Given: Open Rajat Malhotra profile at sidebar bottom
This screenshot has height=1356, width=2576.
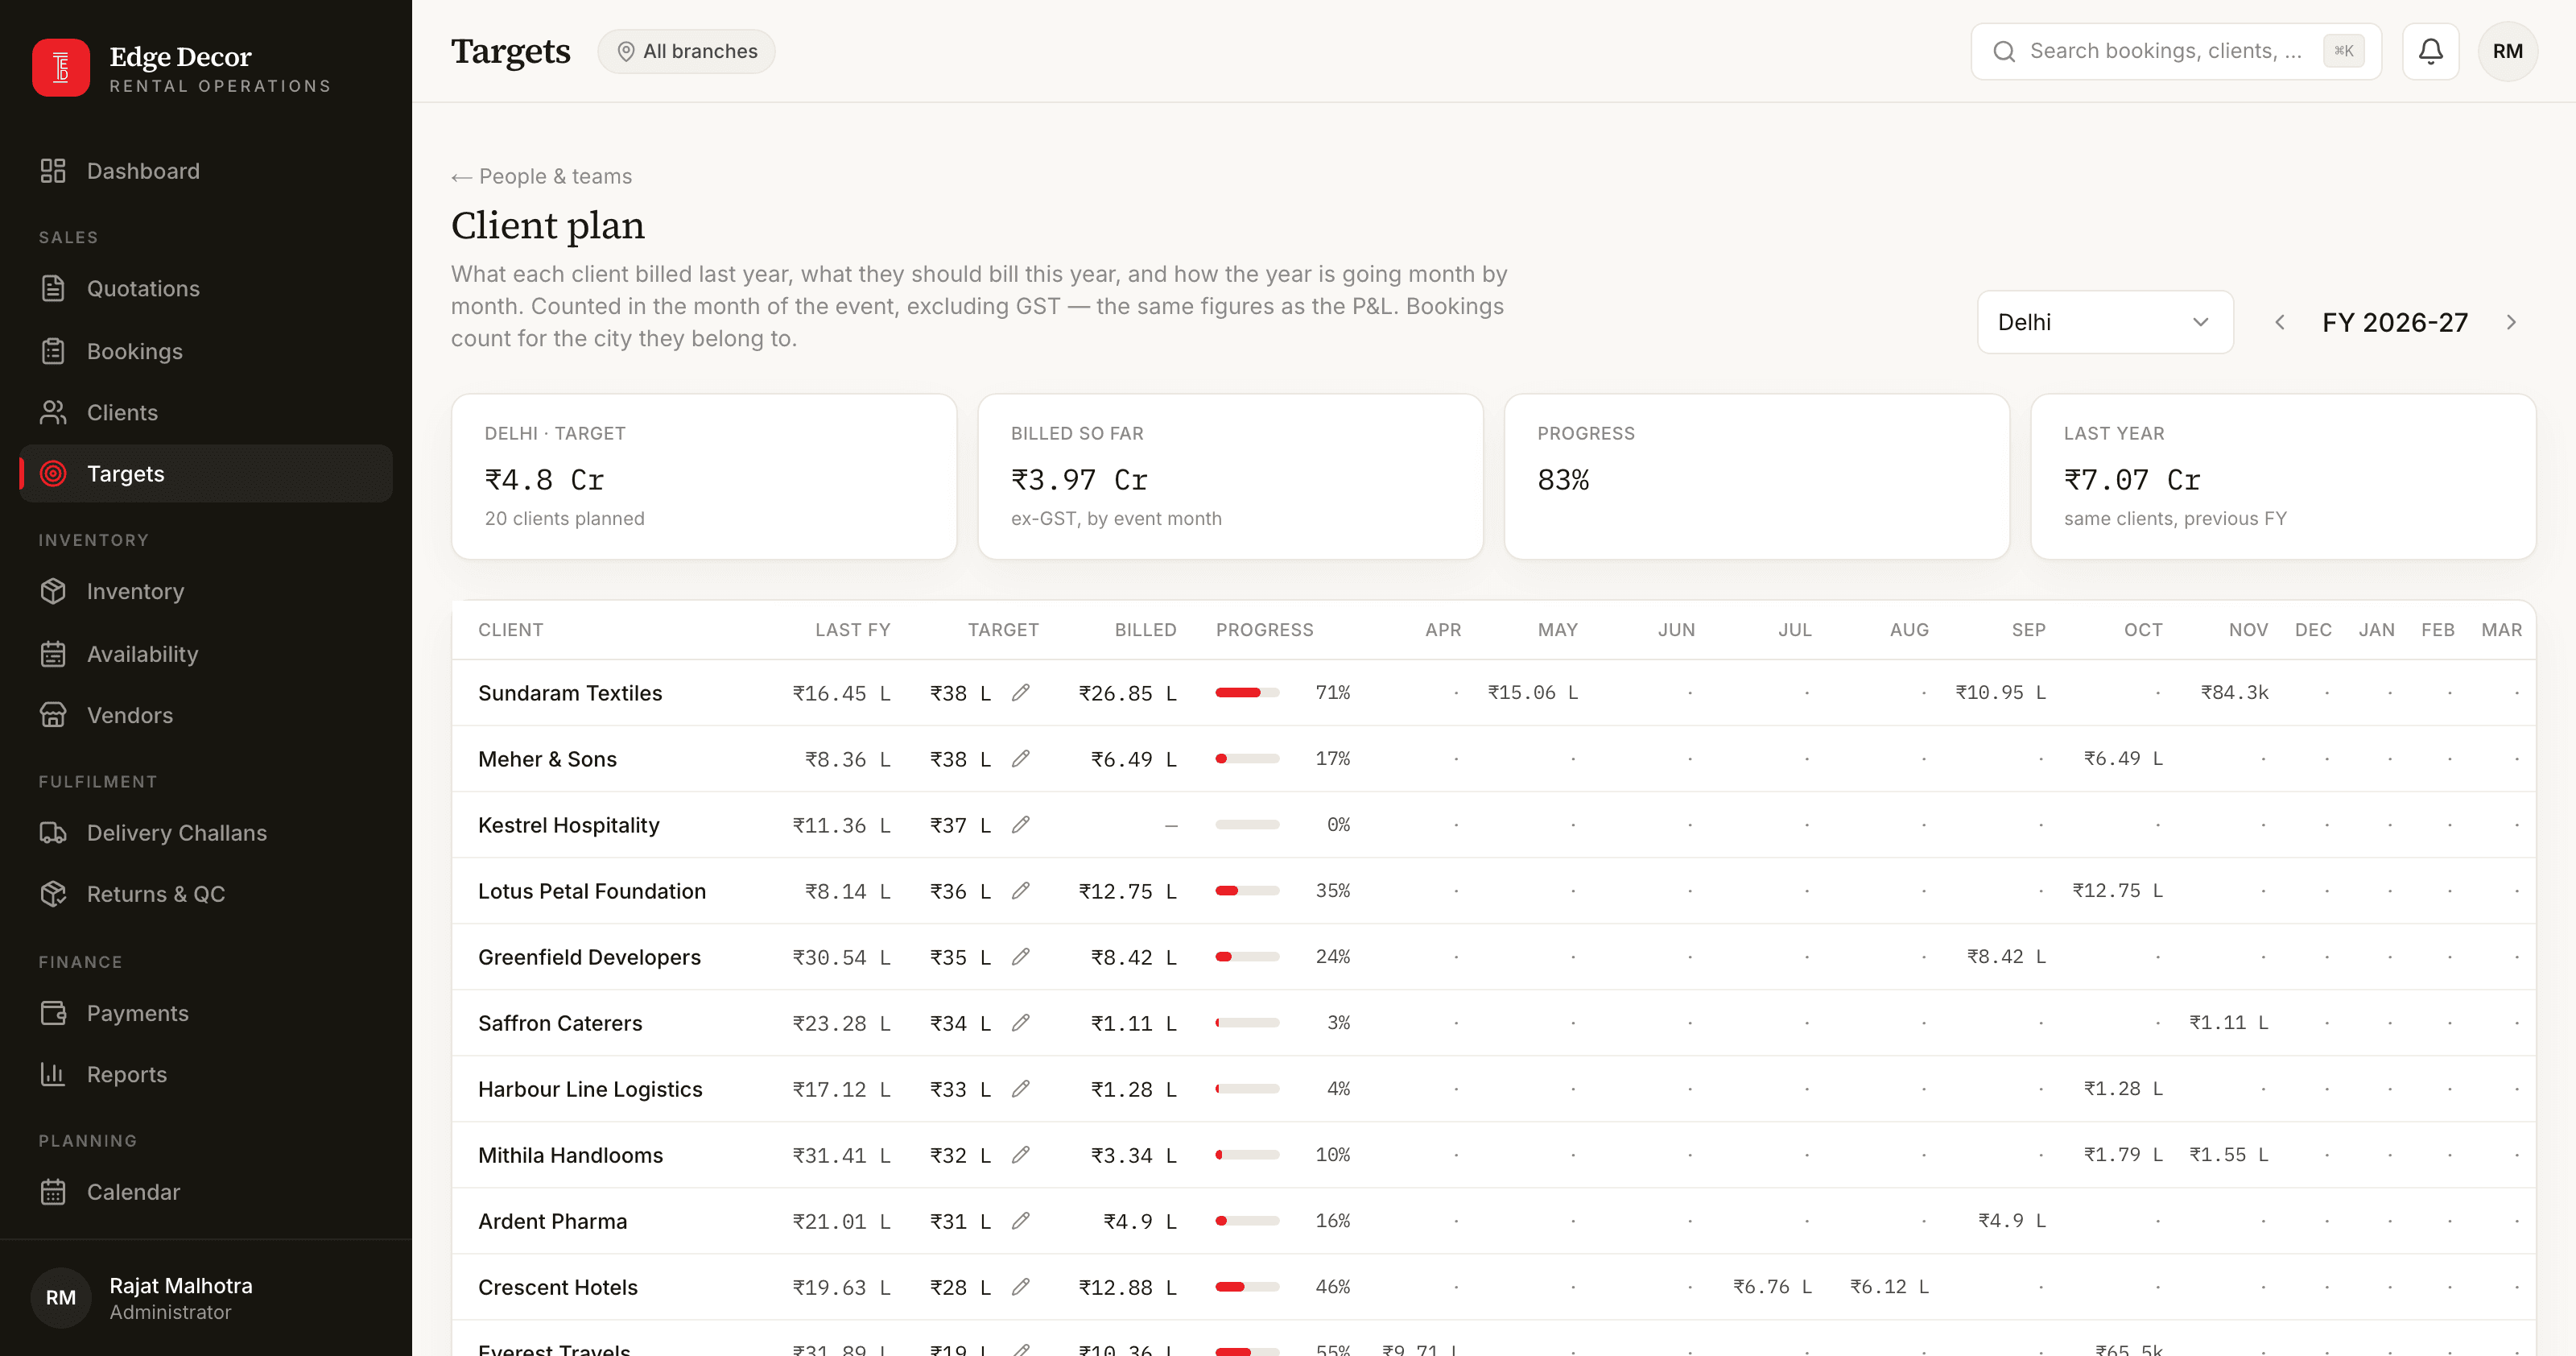Looking at the screenshot, I should click(x=205, y=1297).
